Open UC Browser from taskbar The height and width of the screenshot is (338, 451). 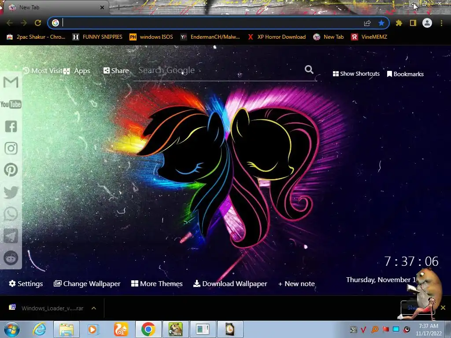121,329
